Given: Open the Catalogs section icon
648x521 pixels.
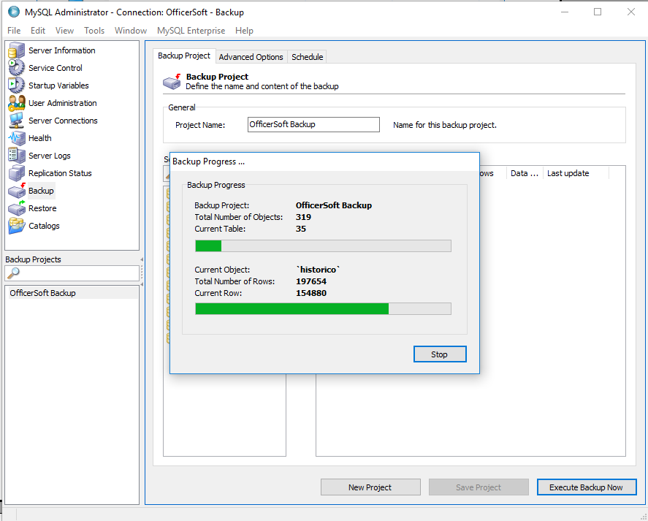Looking at the screenshot, I should click(x=16, y=226).
